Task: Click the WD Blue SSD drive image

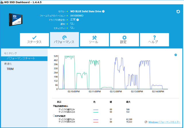Action: (15, 20)
